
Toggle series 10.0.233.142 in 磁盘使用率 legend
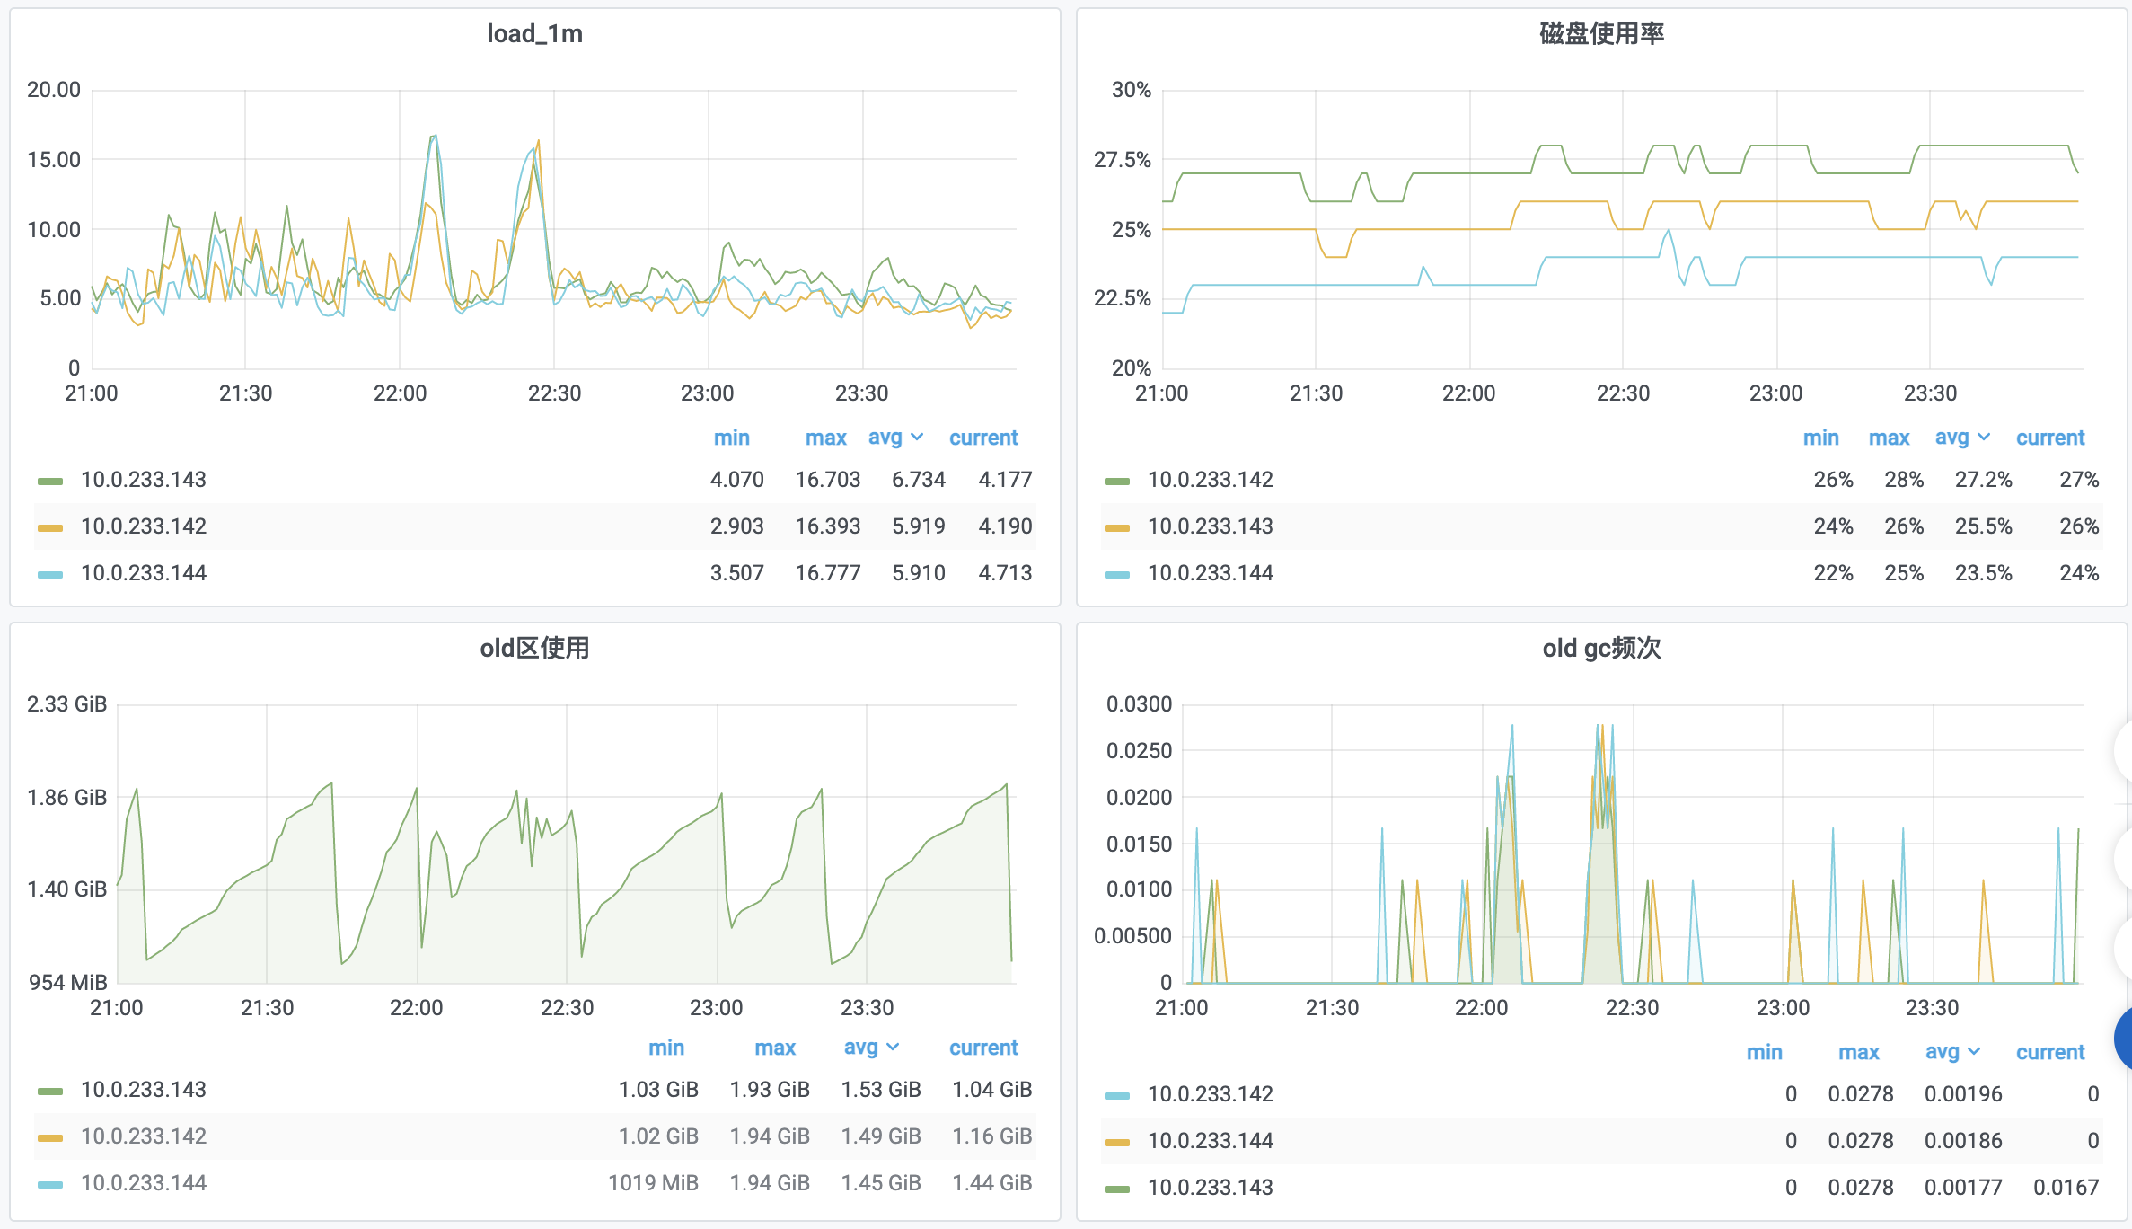[1211, 480]
